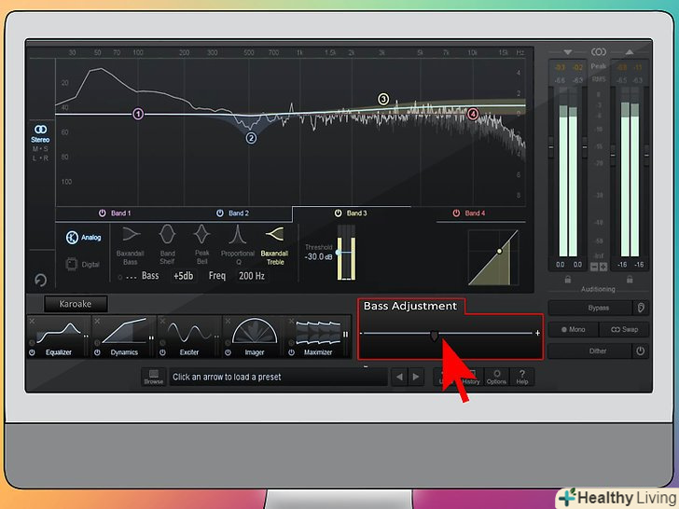Viewport: 679px width, 509px height.
Task: Click the Bass Adjustment slider handle
Action: point(434,336)
